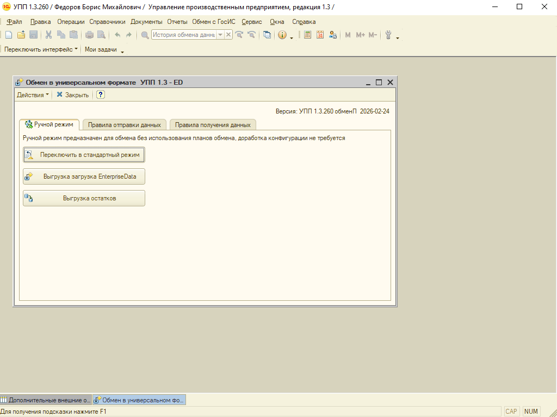Expand the search history dropdown arrow
Image resolution: width=557 pixels, height=417 pixels.
click(x=220, y=35)
